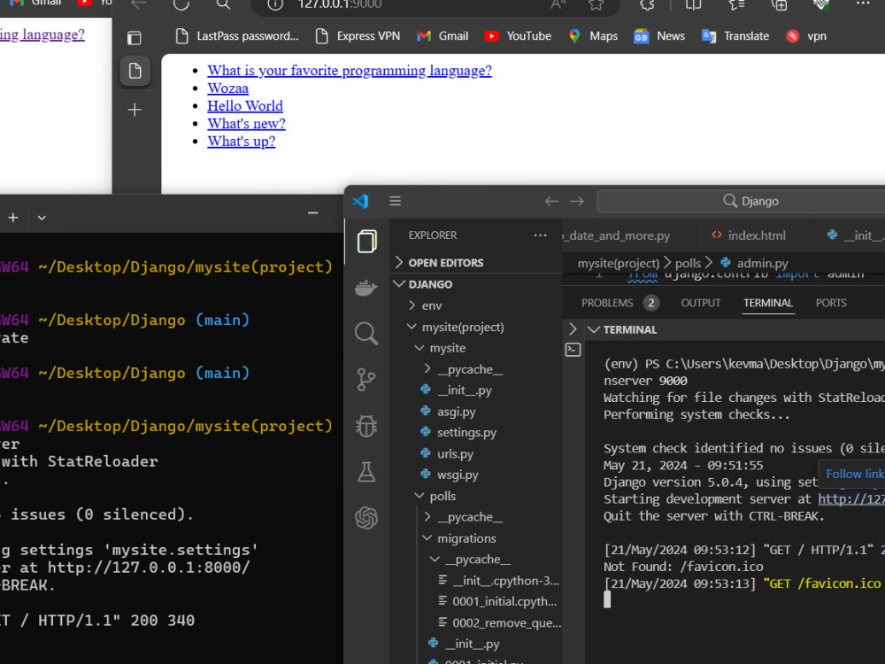The width and height of the screenshot is (885, 664).
Task: Open the Translate bookmark
Action: click(735, 36)
